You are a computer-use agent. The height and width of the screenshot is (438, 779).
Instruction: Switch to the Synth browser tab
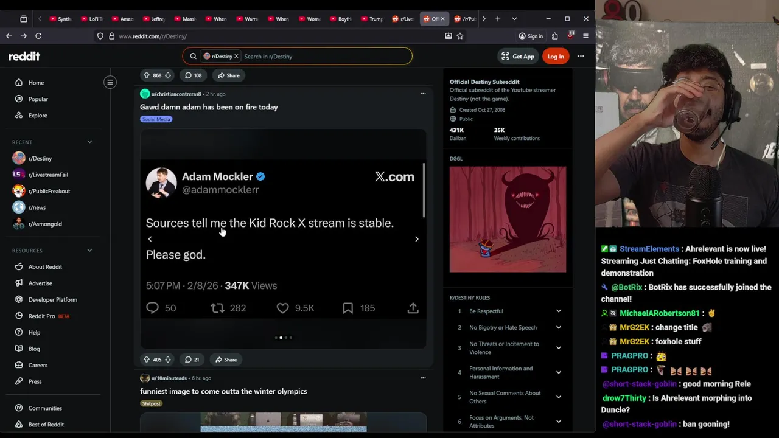click(60, 19)
